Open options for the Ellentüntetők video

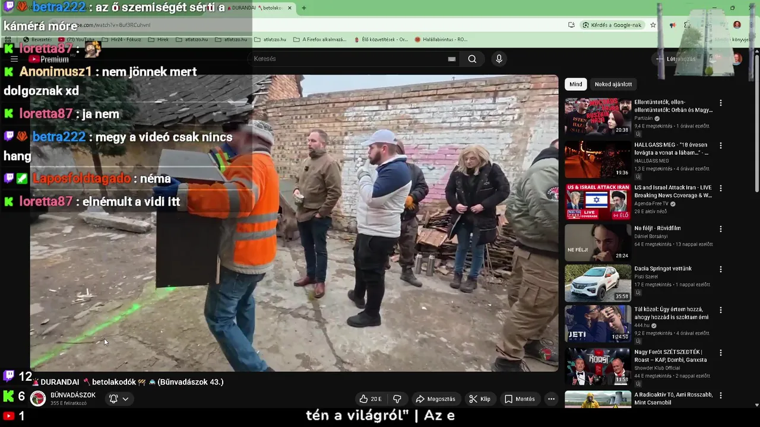click(x=721, y=103)
